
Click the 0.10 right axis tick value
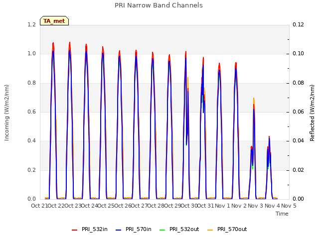click(298, 54)
